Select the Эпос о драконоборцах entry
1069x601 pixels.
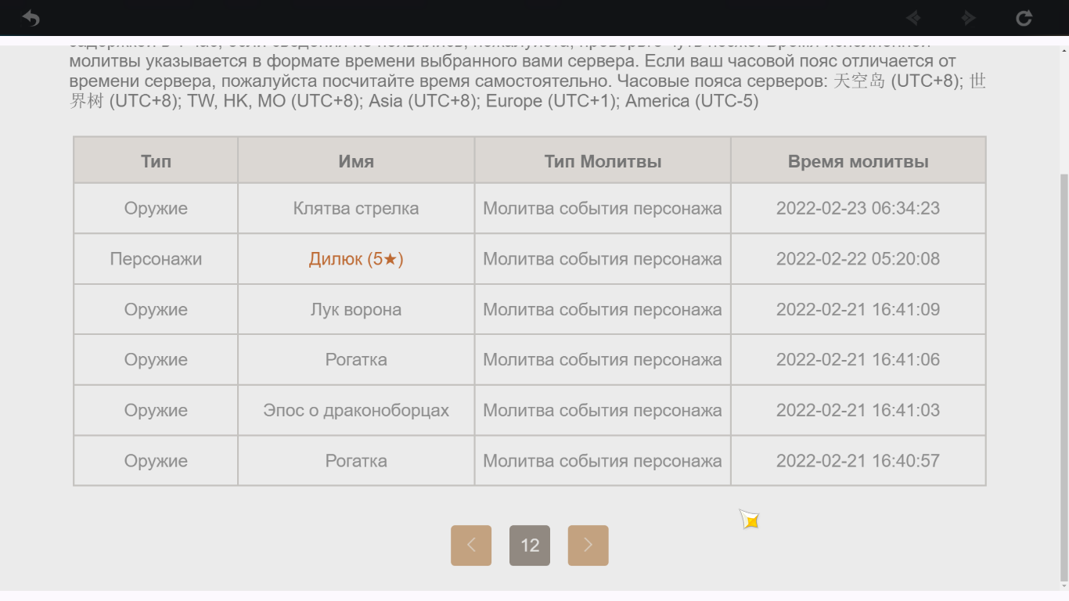click(x=356, y=411)
